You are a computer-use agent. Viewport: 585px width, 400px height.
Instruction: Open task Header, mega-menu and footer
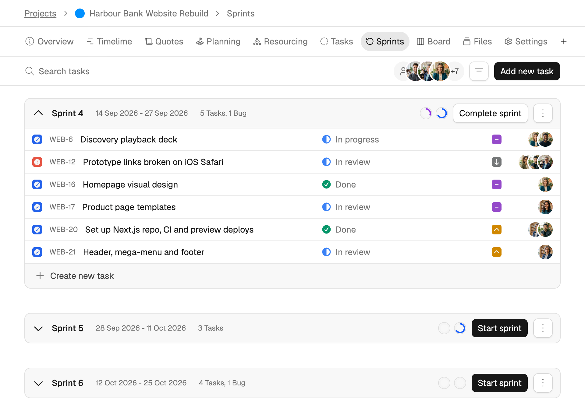click(x=144, y=252)
